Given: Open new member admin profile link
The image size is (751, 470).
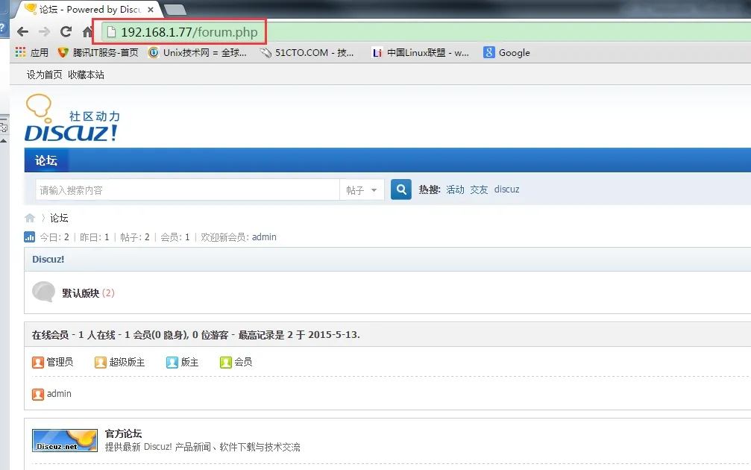Looking at the screenshot, I should [264, 236].
